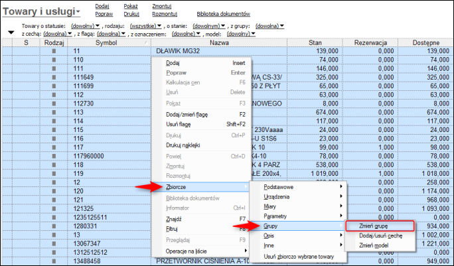The image size is (454, 266).
Task: Open the model (dowolny) dropdown
Action: point(241,34)
